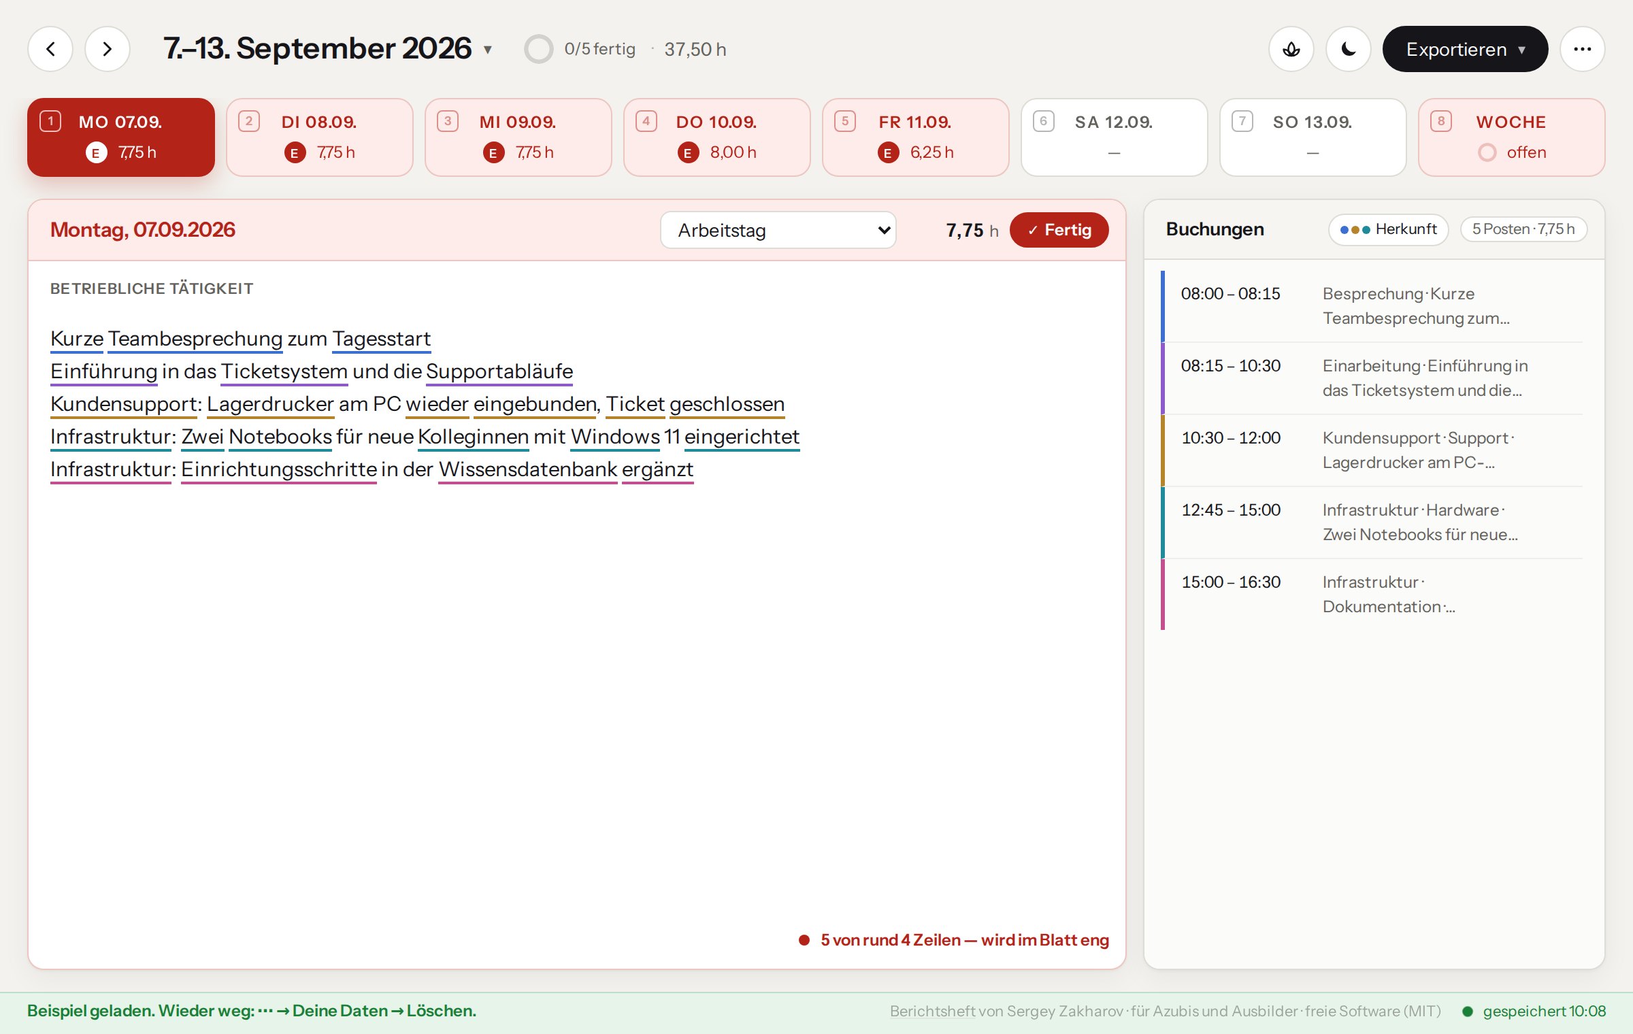
Task: Select the 15:00 – 16:30 Dokumentation booking
Action: pos(1372,595)
